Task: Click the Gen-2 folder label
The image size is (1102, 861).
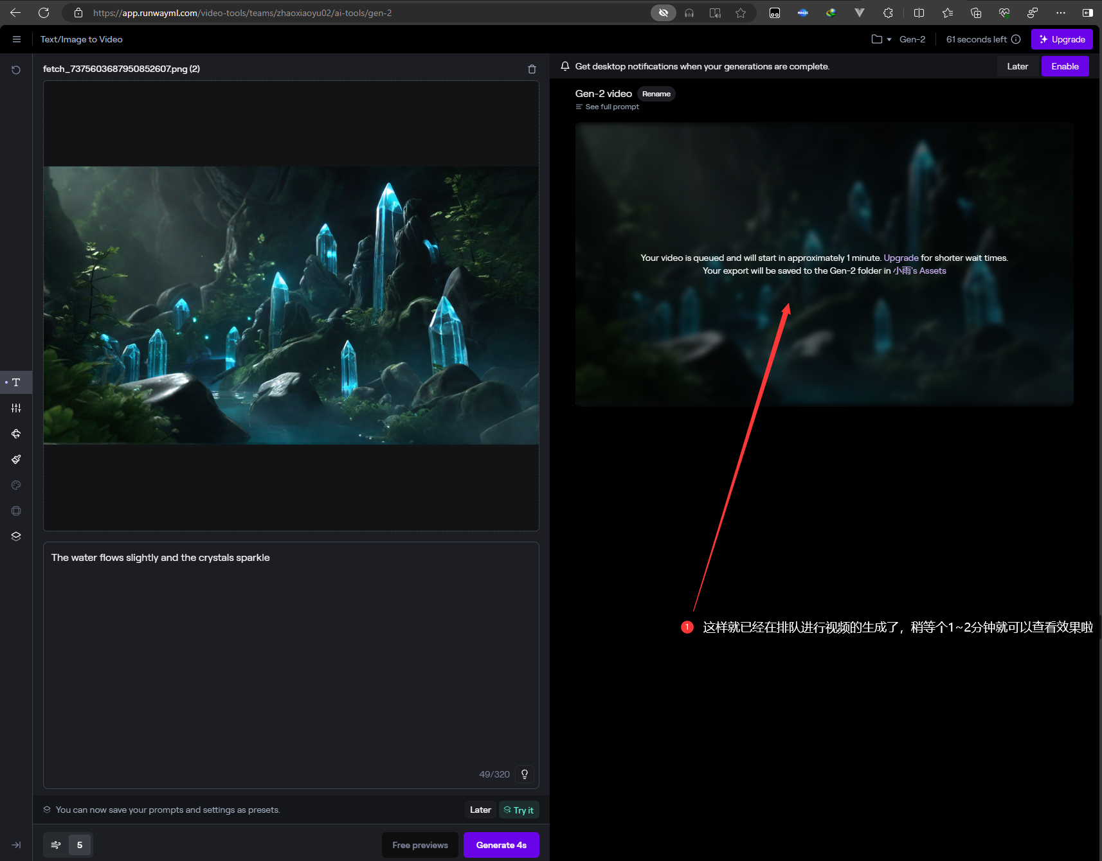Action: 912,39
